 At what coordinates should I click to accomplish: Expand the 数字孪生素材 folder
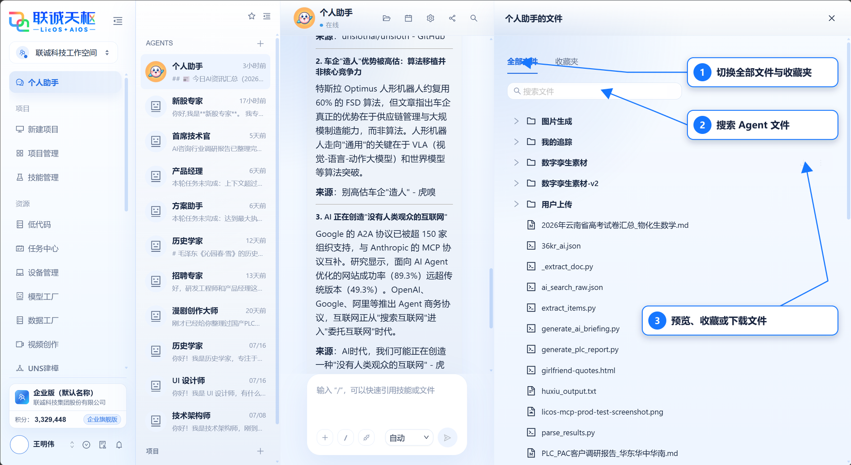pos(516,163)
